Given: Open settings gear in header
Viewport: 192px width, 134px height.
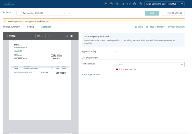Looking at the screenshot, I should [x=134, y=4].
